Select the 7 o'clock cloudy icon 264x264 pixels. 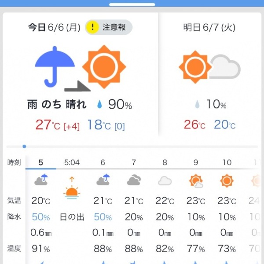coord(134,180)
